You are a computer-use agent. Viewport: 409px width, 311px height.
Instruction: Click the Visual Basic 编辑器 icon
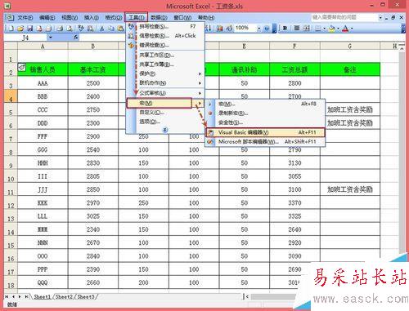point(210,132)
